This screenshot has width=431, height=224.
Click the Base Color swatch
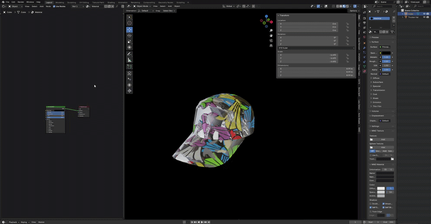coord(387,53)
